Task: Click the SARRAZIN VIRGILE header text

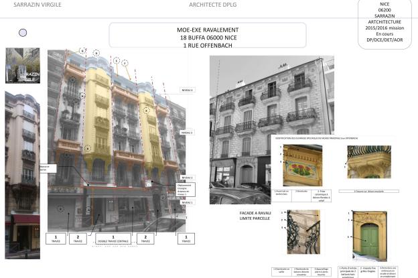Action: [38, 5]
